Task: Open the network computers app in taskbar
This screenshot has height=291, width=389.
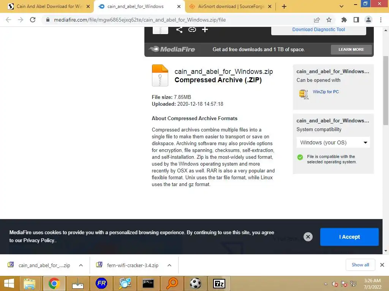Action: (x=125, y=283)
